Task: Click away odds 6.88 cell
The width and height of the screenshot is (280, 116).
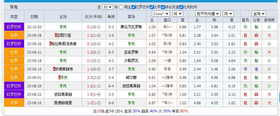Action: pos(232,77)
